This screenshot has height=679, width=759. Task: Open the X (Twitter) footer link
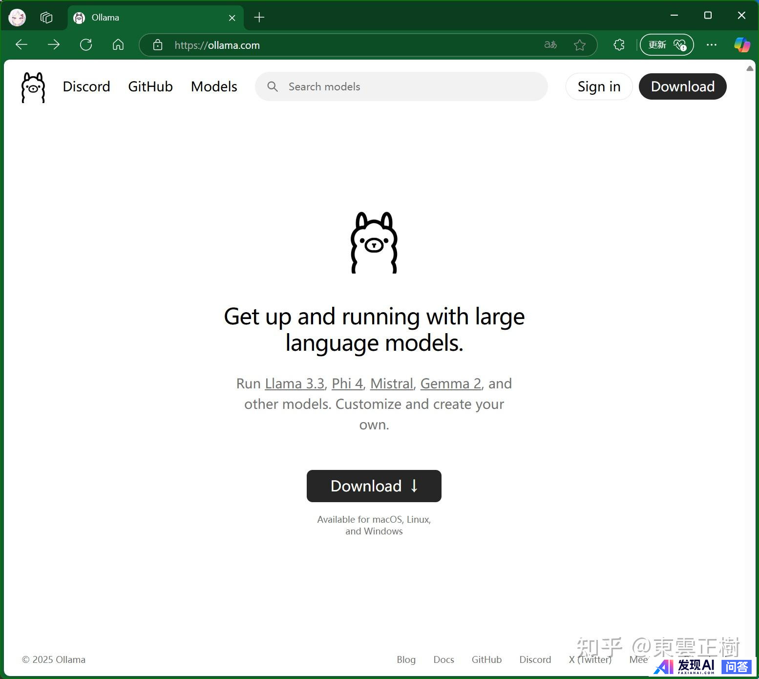(590, 659)
